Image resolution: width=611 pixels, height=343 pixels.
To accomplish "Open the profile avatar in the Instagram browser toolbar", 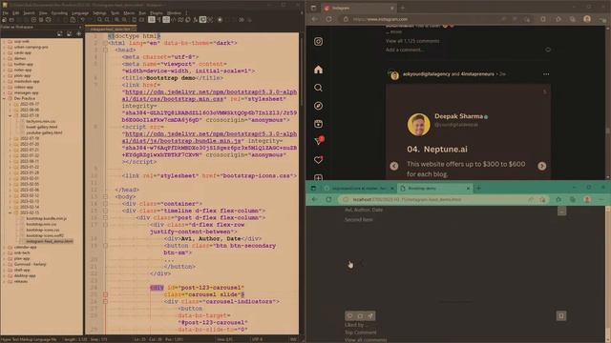I will point(587,19).
